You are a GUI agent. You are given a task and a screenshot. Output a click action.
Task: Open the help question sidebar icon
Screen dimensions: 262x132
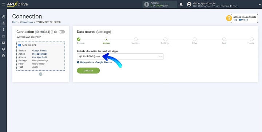click(x=3, y=56)
